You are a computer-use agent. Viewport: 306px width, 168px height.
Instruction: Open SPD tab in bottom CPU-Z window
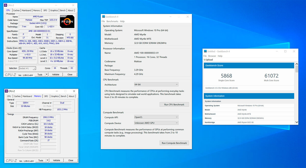pos(46,96)
